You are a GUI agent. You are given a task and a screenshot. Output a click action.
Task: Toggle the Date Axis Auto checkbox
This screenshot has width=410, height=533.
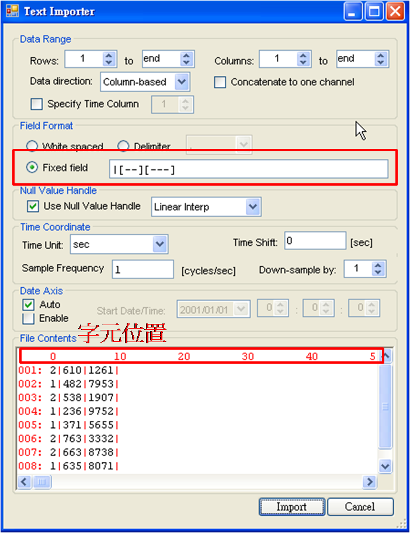point(28,305)
